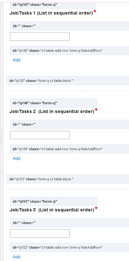Click the dotted grip handle on left edge

pos(1,139)
